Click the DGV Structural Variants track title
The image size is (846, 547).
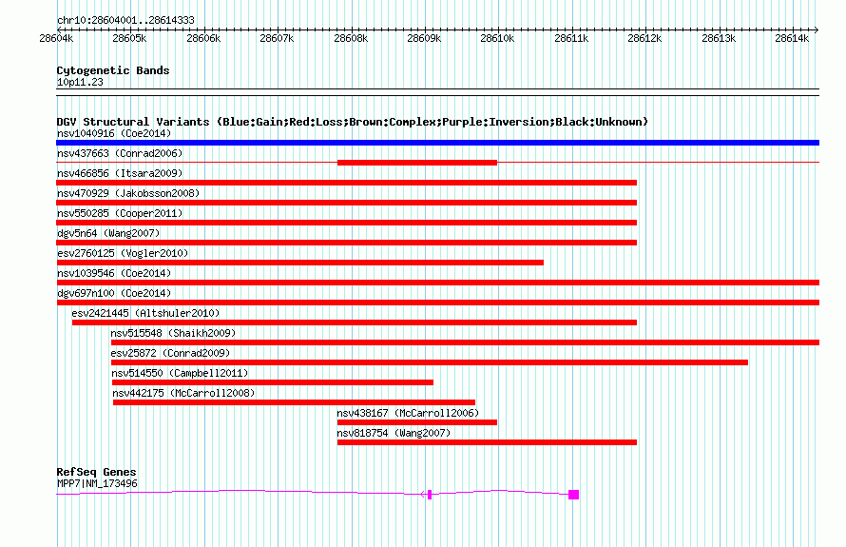coord(353,122)
